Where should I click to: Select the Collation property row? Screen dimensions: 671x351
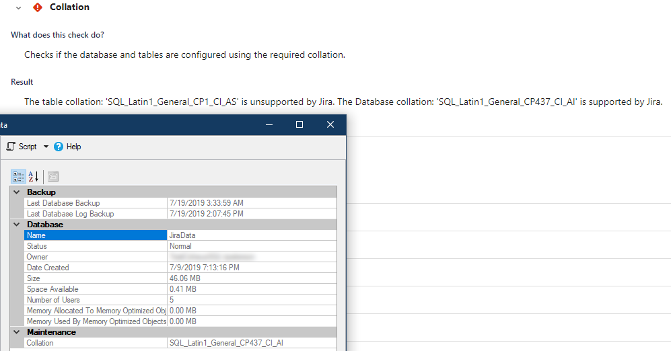180,343
